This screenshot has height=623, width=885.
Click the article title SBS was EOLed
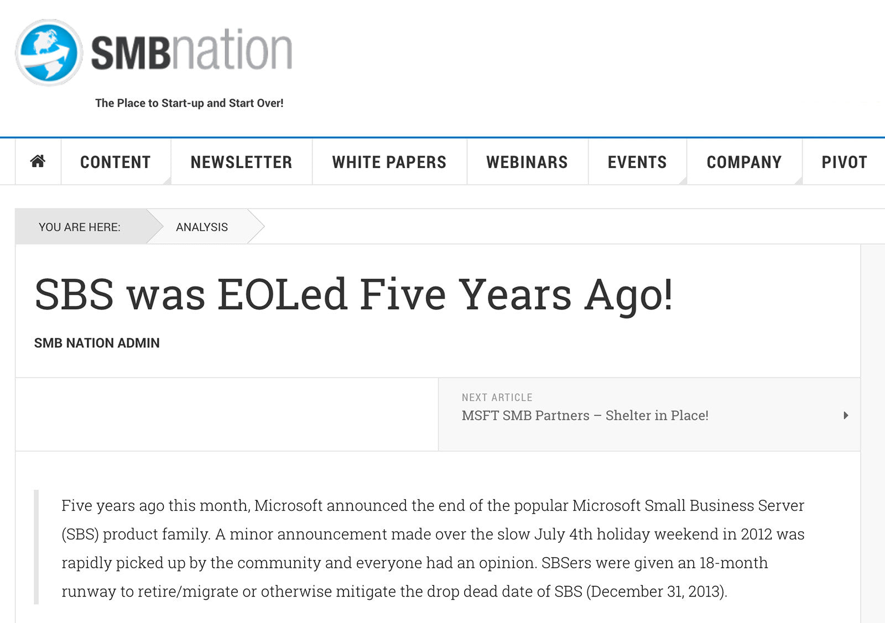click(354, 296)
